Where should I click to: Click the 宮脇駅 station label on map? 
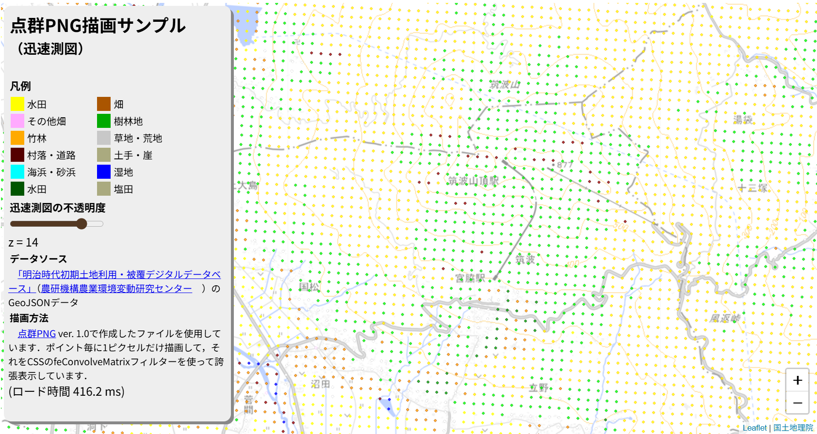click(470, 278)
